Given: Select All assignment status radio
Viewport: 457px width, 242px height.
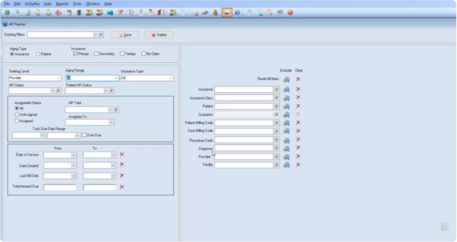Looking at the screenshot, I should tap(16, 108).
